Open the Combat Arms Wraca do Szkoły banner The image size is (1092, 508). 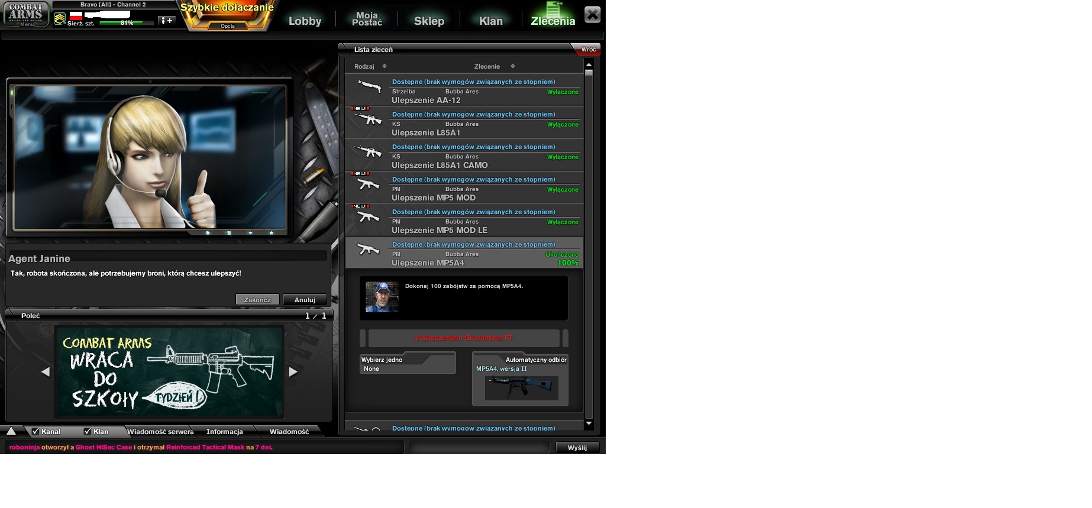(170, 371)
